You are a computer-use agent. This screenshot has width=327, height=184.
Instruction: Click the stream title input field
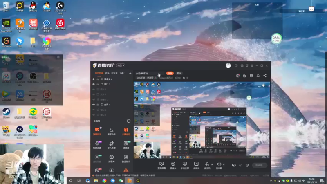149,73
